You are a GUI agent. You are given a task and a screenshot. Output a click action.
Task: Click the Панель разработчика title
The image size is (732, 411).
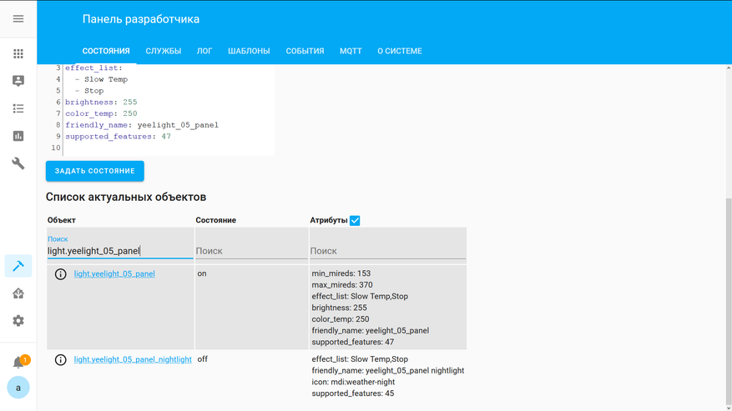(141, 19)
